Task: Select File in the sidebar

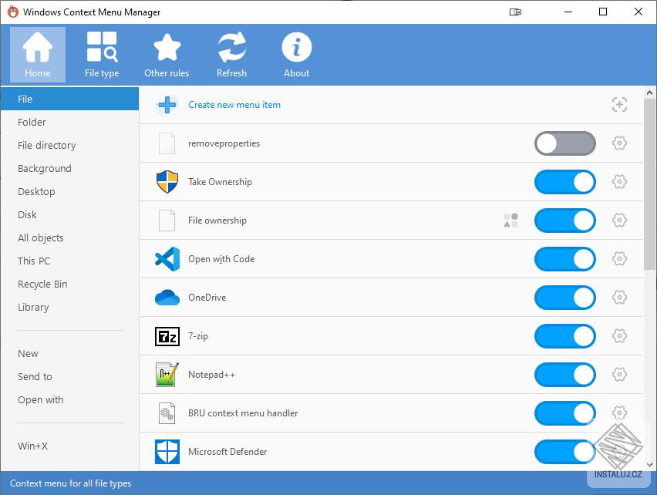Action: (69, 99)
